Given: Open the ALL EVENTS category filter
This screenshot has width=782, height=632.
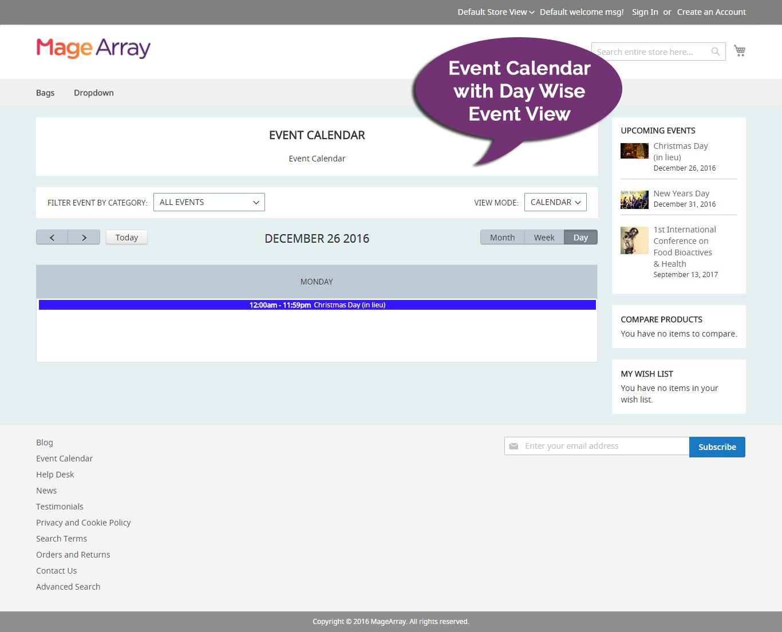Looking at the screenshot, I should 209,202.
